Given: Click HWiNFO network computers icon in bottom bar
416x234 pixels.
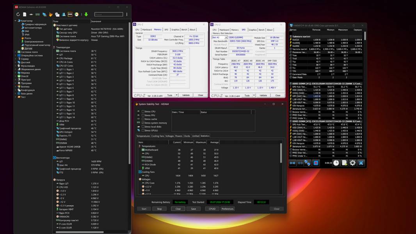Looking at the screenshot, I should tap(308, 163).
